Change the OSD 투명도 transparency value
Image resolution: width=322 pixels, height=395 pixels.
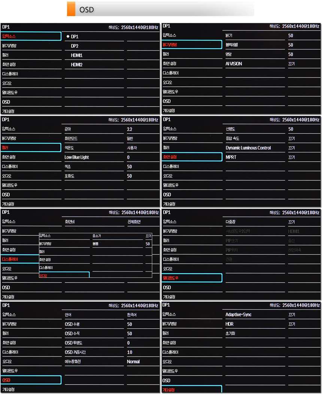[x=73, y=343]
